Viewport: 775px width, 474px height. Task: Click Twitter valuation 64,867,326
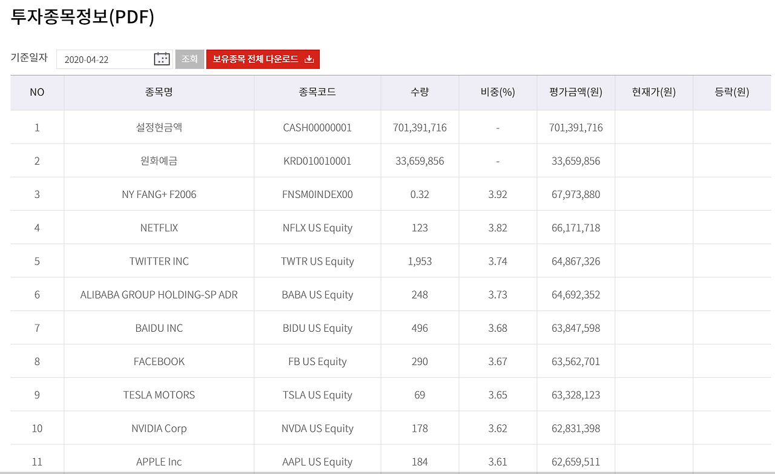click(576, 262)
